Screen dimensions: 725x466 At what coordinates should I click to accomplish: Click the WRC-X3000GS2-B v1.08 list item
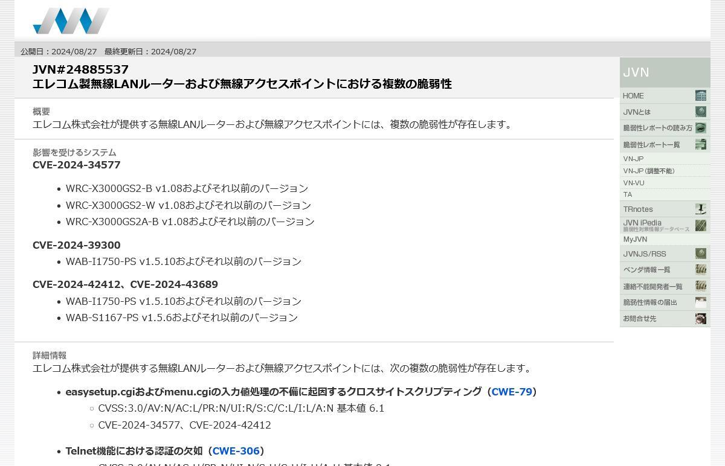[187, 188]
